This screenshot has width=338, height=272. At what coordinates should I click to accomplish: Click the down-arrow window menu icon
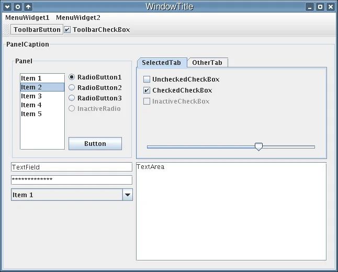click(7, 7)
